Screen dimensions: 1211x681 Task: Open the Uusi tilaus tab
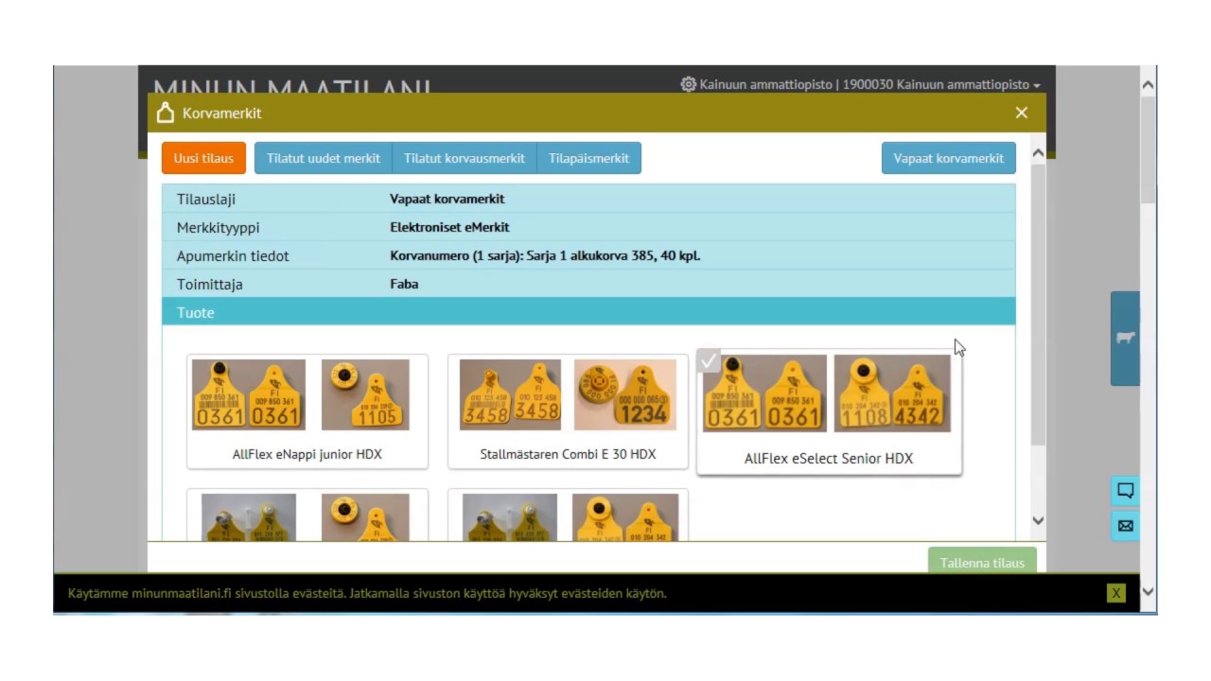(x=203, y=158)
